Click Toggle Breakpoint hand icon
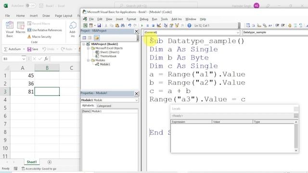 (290, 25)
